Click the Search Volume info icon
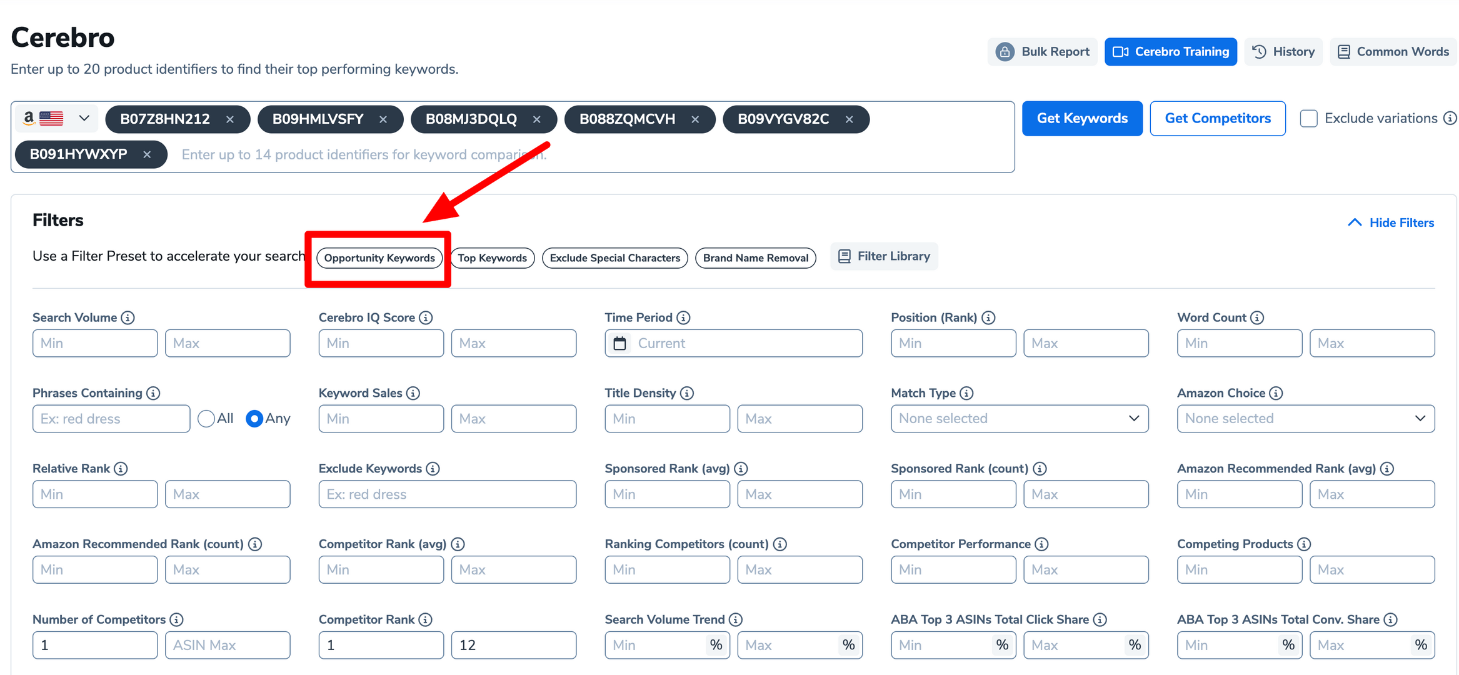1459x675 pixels. [x=128, y=317]
